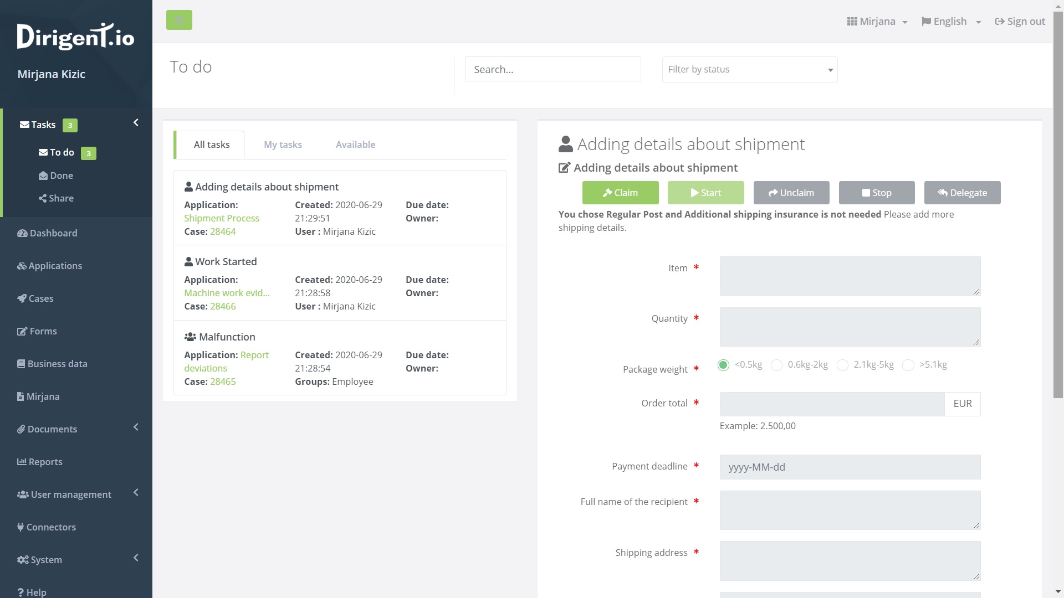Viewport: 1064px width, 598px height.
Task: Select the 0.6kg-2kg package weight
Action: pyautogui.click(x=777, y=365)
